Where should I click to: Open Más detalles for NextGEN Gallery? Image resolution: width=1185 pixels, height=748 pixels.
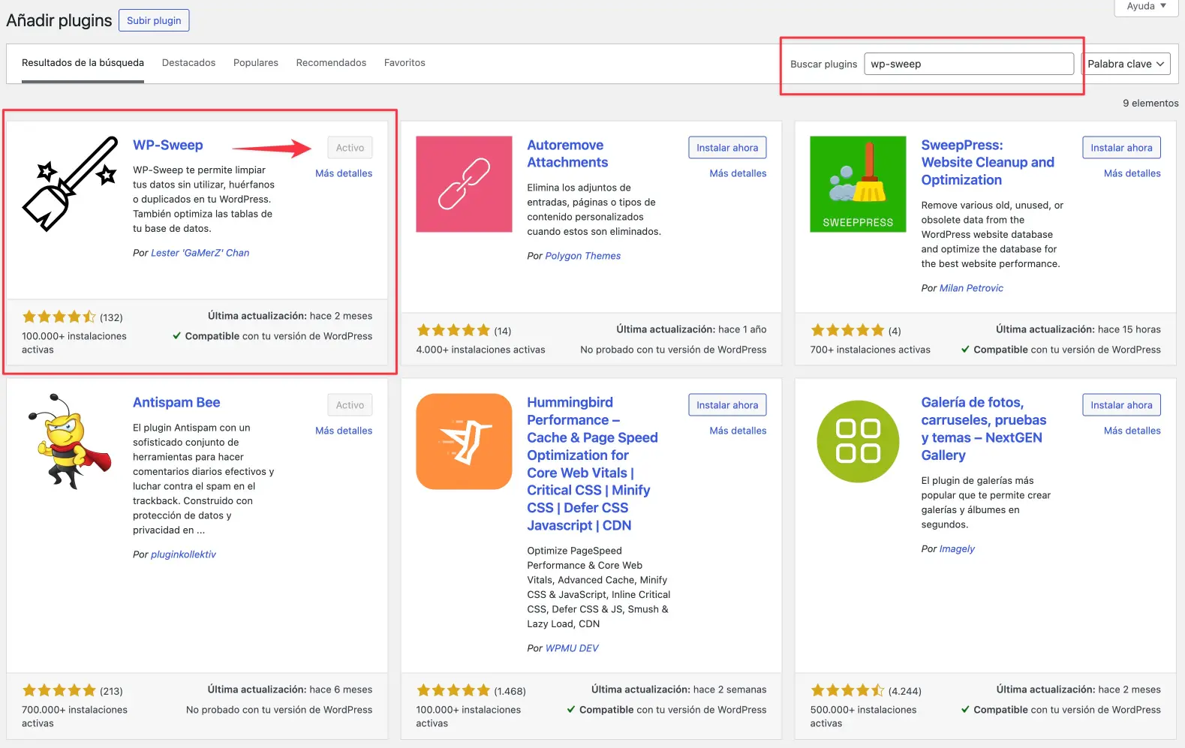tap(1132, 431)
